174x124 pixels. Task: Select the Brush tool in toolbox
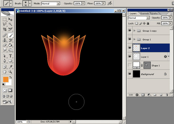[x=10, y=36]
